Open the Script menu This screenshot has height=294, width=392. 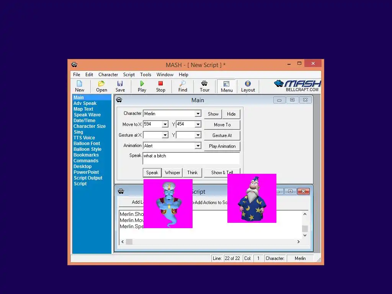coord(129,75)
